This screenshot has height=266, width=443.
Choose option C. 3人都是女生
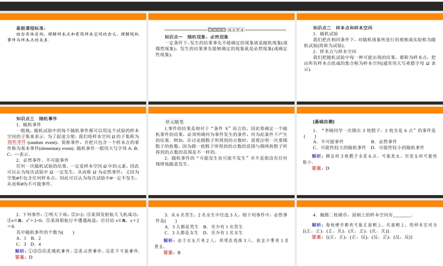(182, 233)
